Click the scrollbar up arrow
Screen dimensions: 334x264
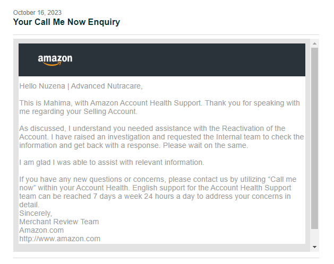314,43
